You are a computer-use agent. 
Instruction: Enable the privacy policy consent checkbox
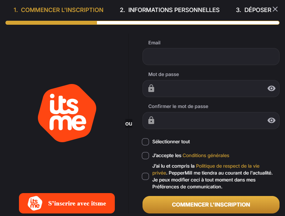tap(145, 176)
